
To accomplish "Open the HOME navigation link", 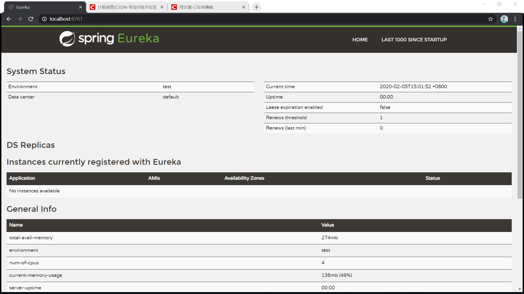I will click(360, 40).
